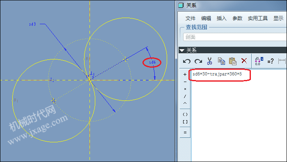Click the Paste clipboard icon
287x162 pixels.
pyautogui.click(x=233, y=61)
